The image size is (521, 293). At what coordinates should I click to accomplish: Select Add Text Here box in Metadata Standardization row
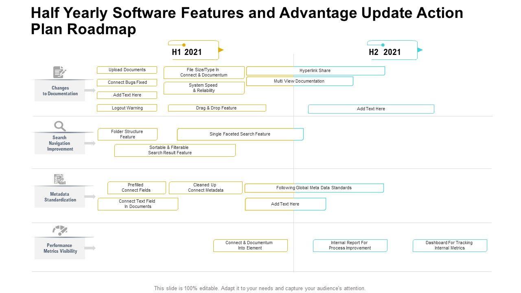[x=285, y=204]
